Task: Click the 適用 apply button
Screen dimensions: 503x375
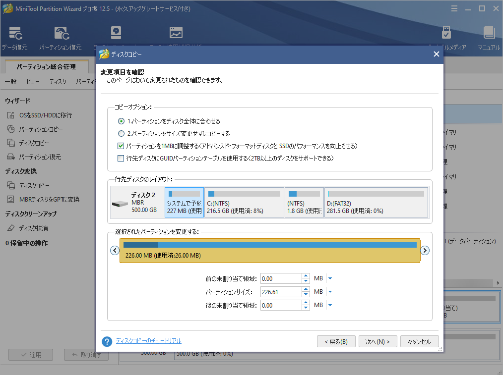Action: (31, 355)
